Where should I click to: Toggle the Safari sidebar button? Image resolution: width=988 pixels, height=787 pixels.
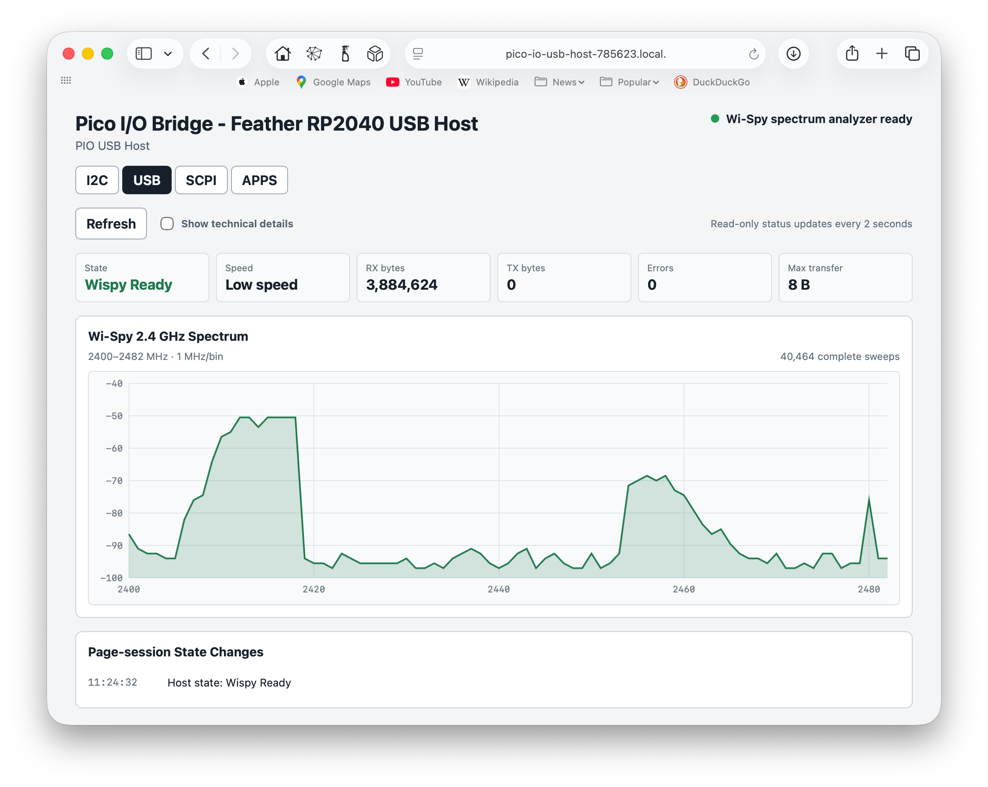(x=144, y=54)
